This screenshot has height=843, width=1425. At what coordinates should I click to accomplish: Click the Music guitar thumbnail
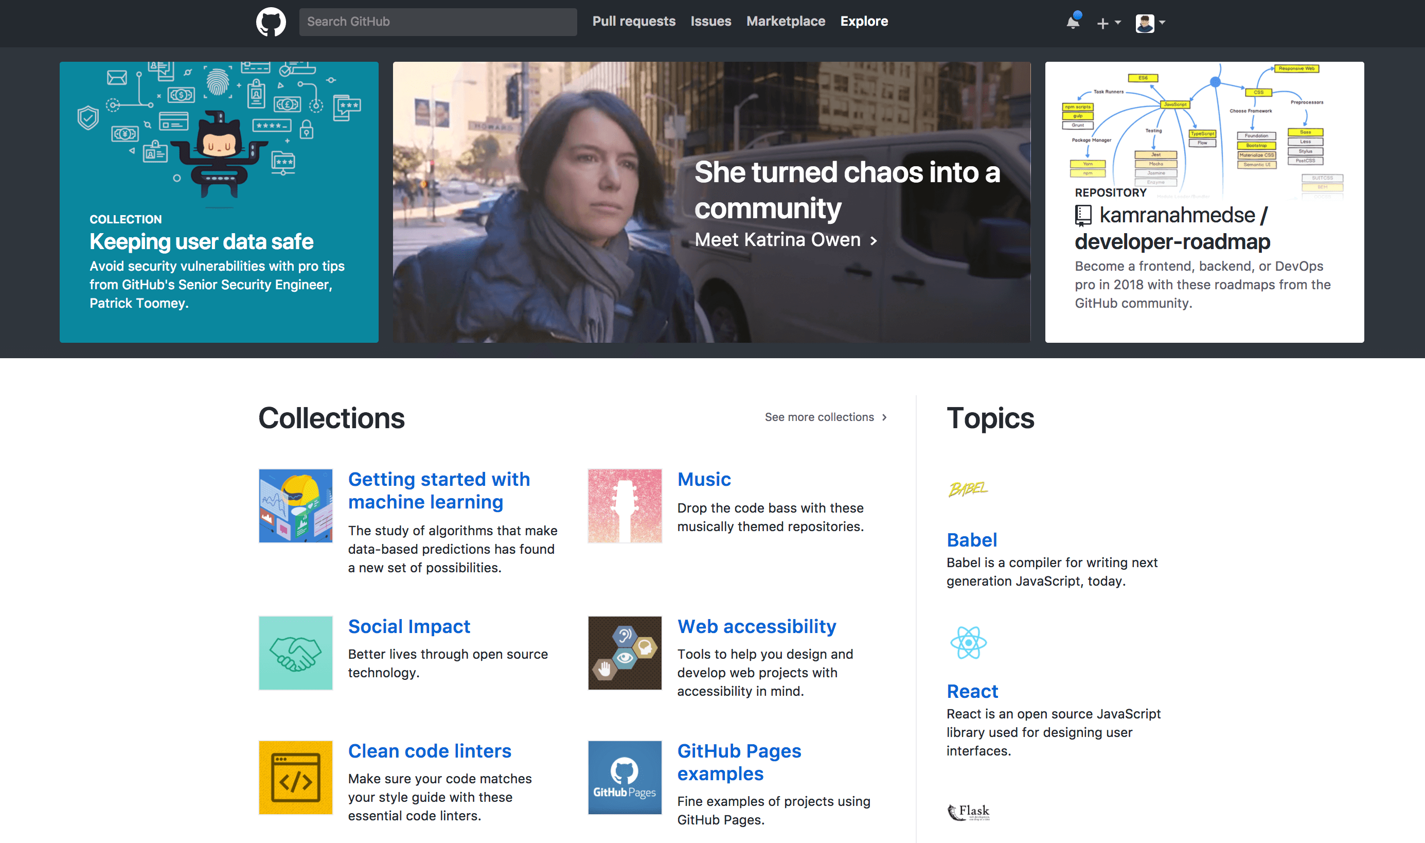click(x=625, y=505)
